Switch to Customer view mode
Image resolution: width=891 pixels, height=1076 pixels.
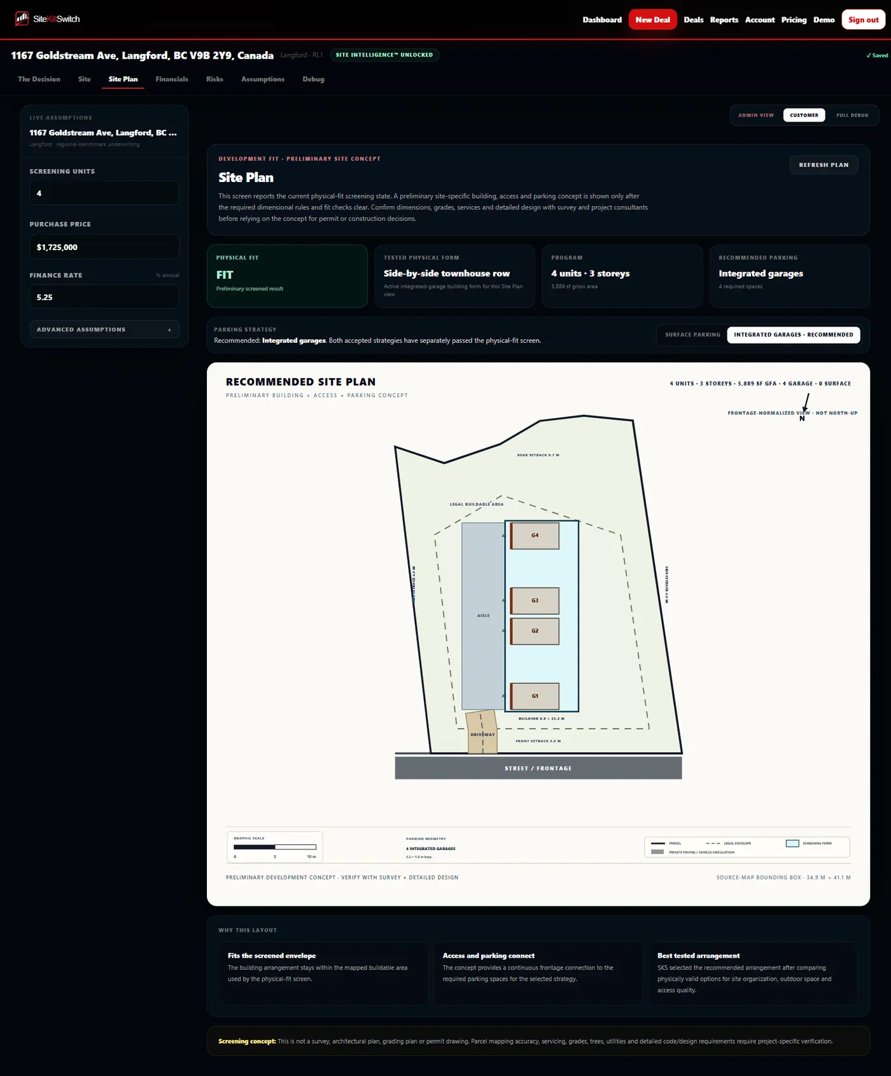pyautogui.click(x=804, y=115)
